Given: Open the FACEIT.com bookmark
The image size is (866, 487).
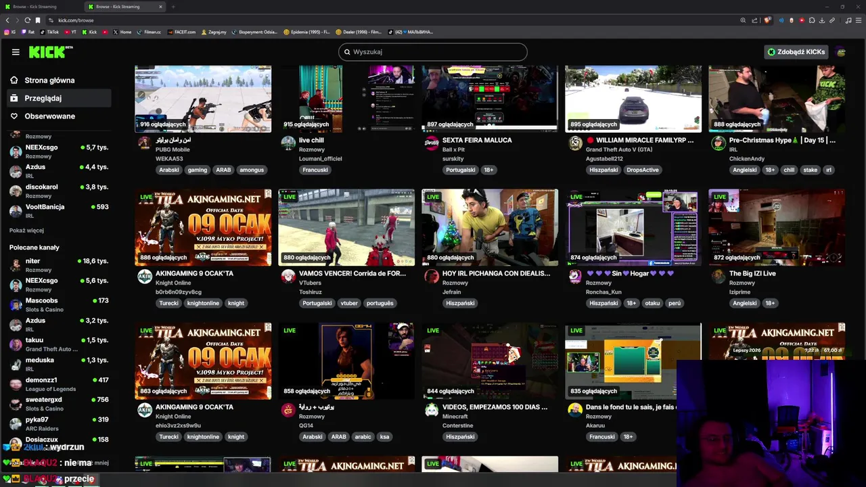Looking at the screenshot, I should tap(181, 32).
